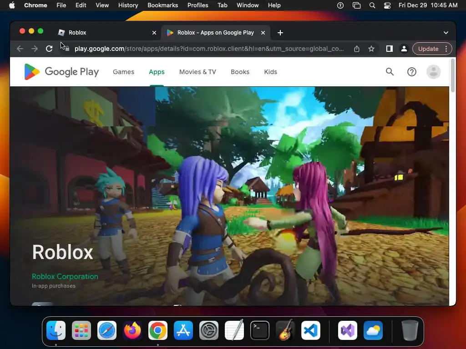Open the File menu
Viewport: 466px width, 349px height.
(x=61, y=5)
